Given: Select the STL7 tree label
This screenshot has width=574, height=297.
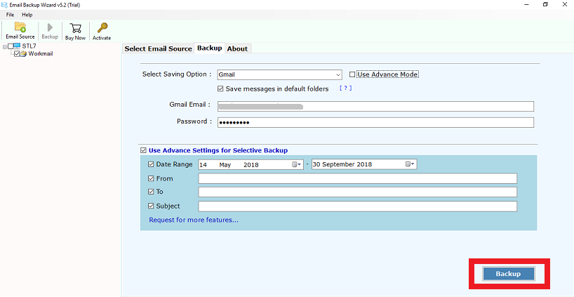Looking at the screenshot, I should 29,46.
